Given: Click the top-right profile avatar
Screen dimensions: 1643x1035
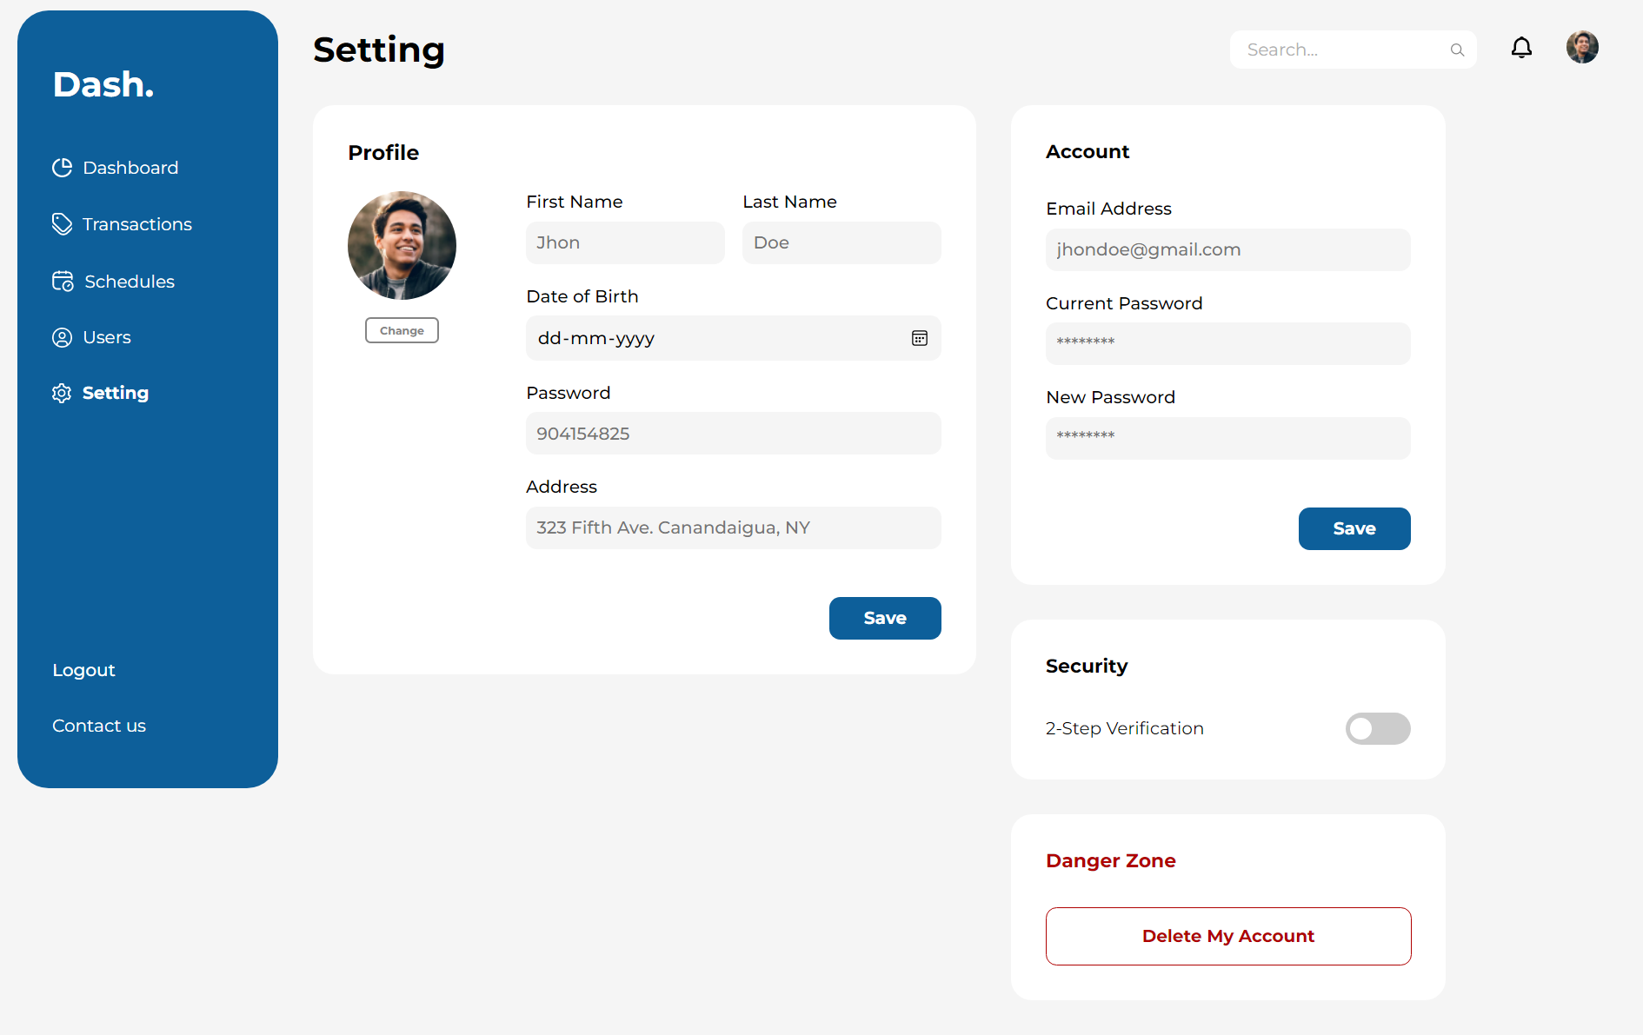Looking at the screenshot, I should click(1582, 47).
